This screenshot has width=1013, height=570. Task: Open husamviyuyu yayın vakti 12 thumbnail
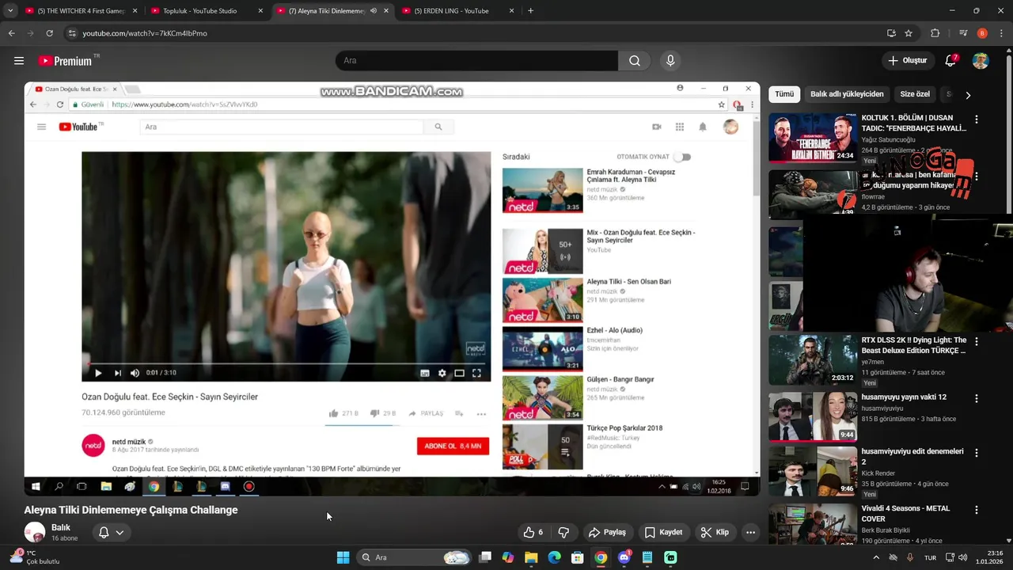(x=813, y=417)
